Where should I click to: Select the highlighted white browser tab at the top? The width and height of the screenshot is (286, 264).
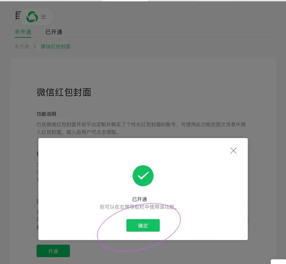pos(125,1)
